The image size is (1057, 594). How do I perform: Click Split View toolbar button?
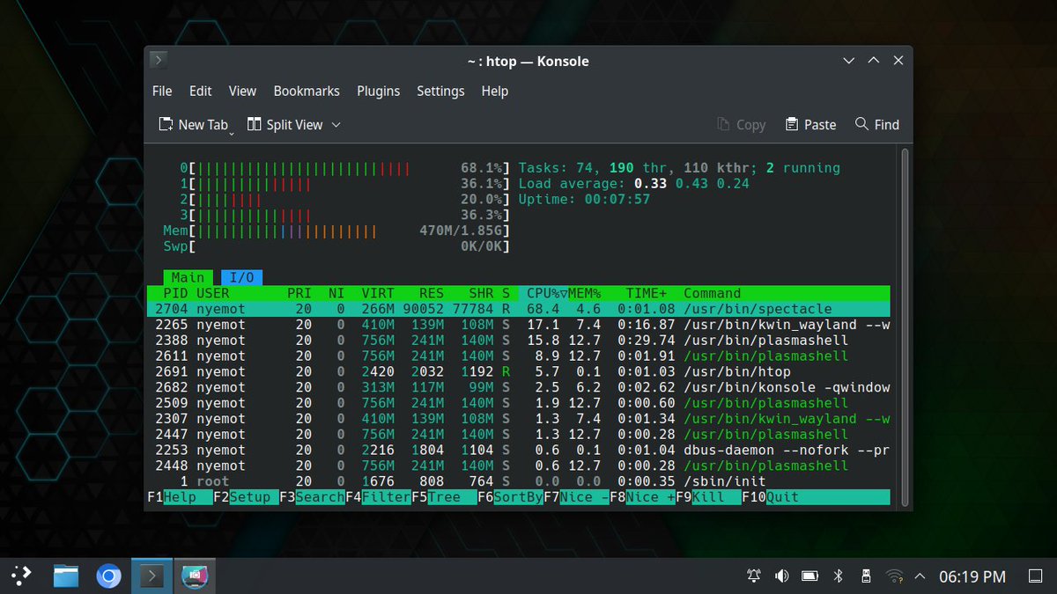pyautogui.click(x=285, y=125)
